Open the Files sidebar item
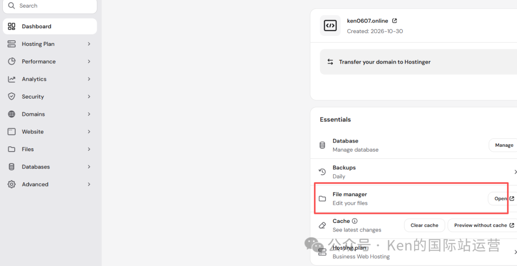The width and height of the screenshot is (517, 266). tap(50, 149)
